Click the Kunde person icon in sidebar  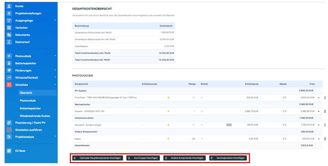tap(9, 6)
